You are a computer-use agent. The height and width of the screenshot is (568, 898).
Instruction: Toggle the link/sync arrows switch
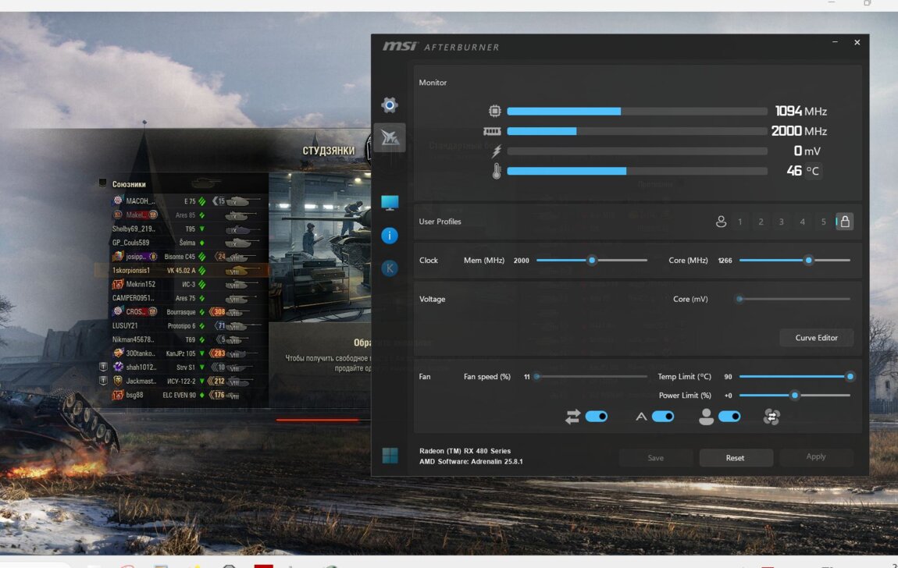click(x=596, y=417)
